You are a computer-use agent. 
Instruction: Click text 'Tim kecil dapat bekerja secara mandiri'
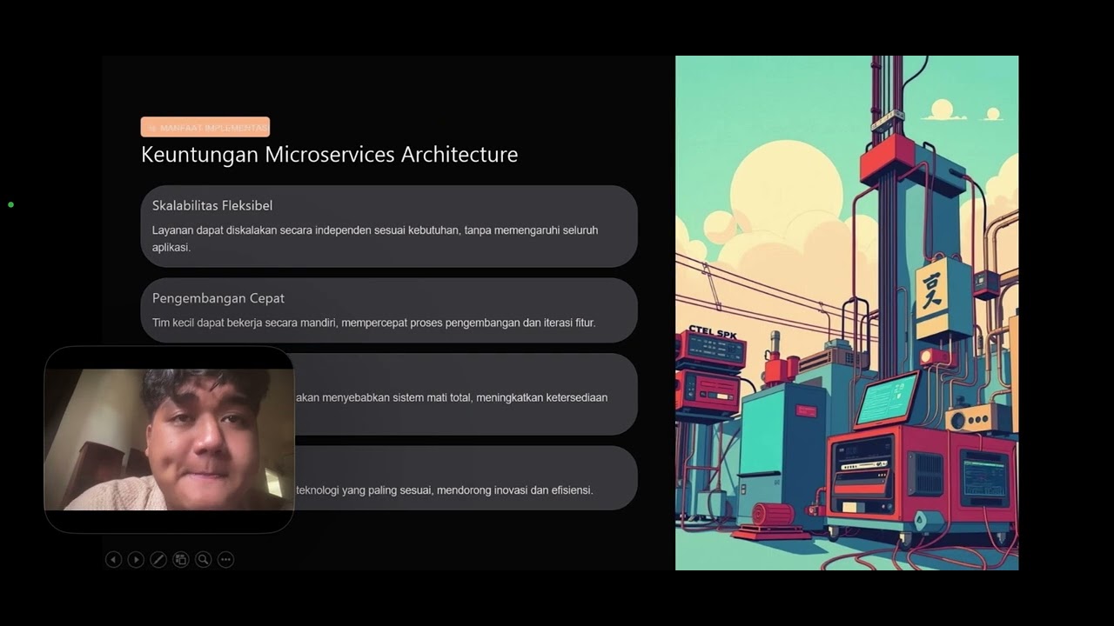pos(245,323)
